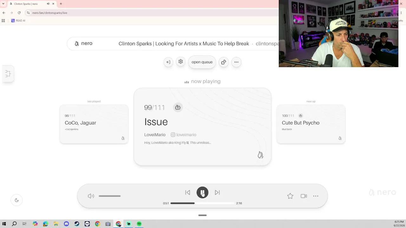Open the player's three-dot more options
The width and height of the screenshot is (406, 228).
coord(316,196)
